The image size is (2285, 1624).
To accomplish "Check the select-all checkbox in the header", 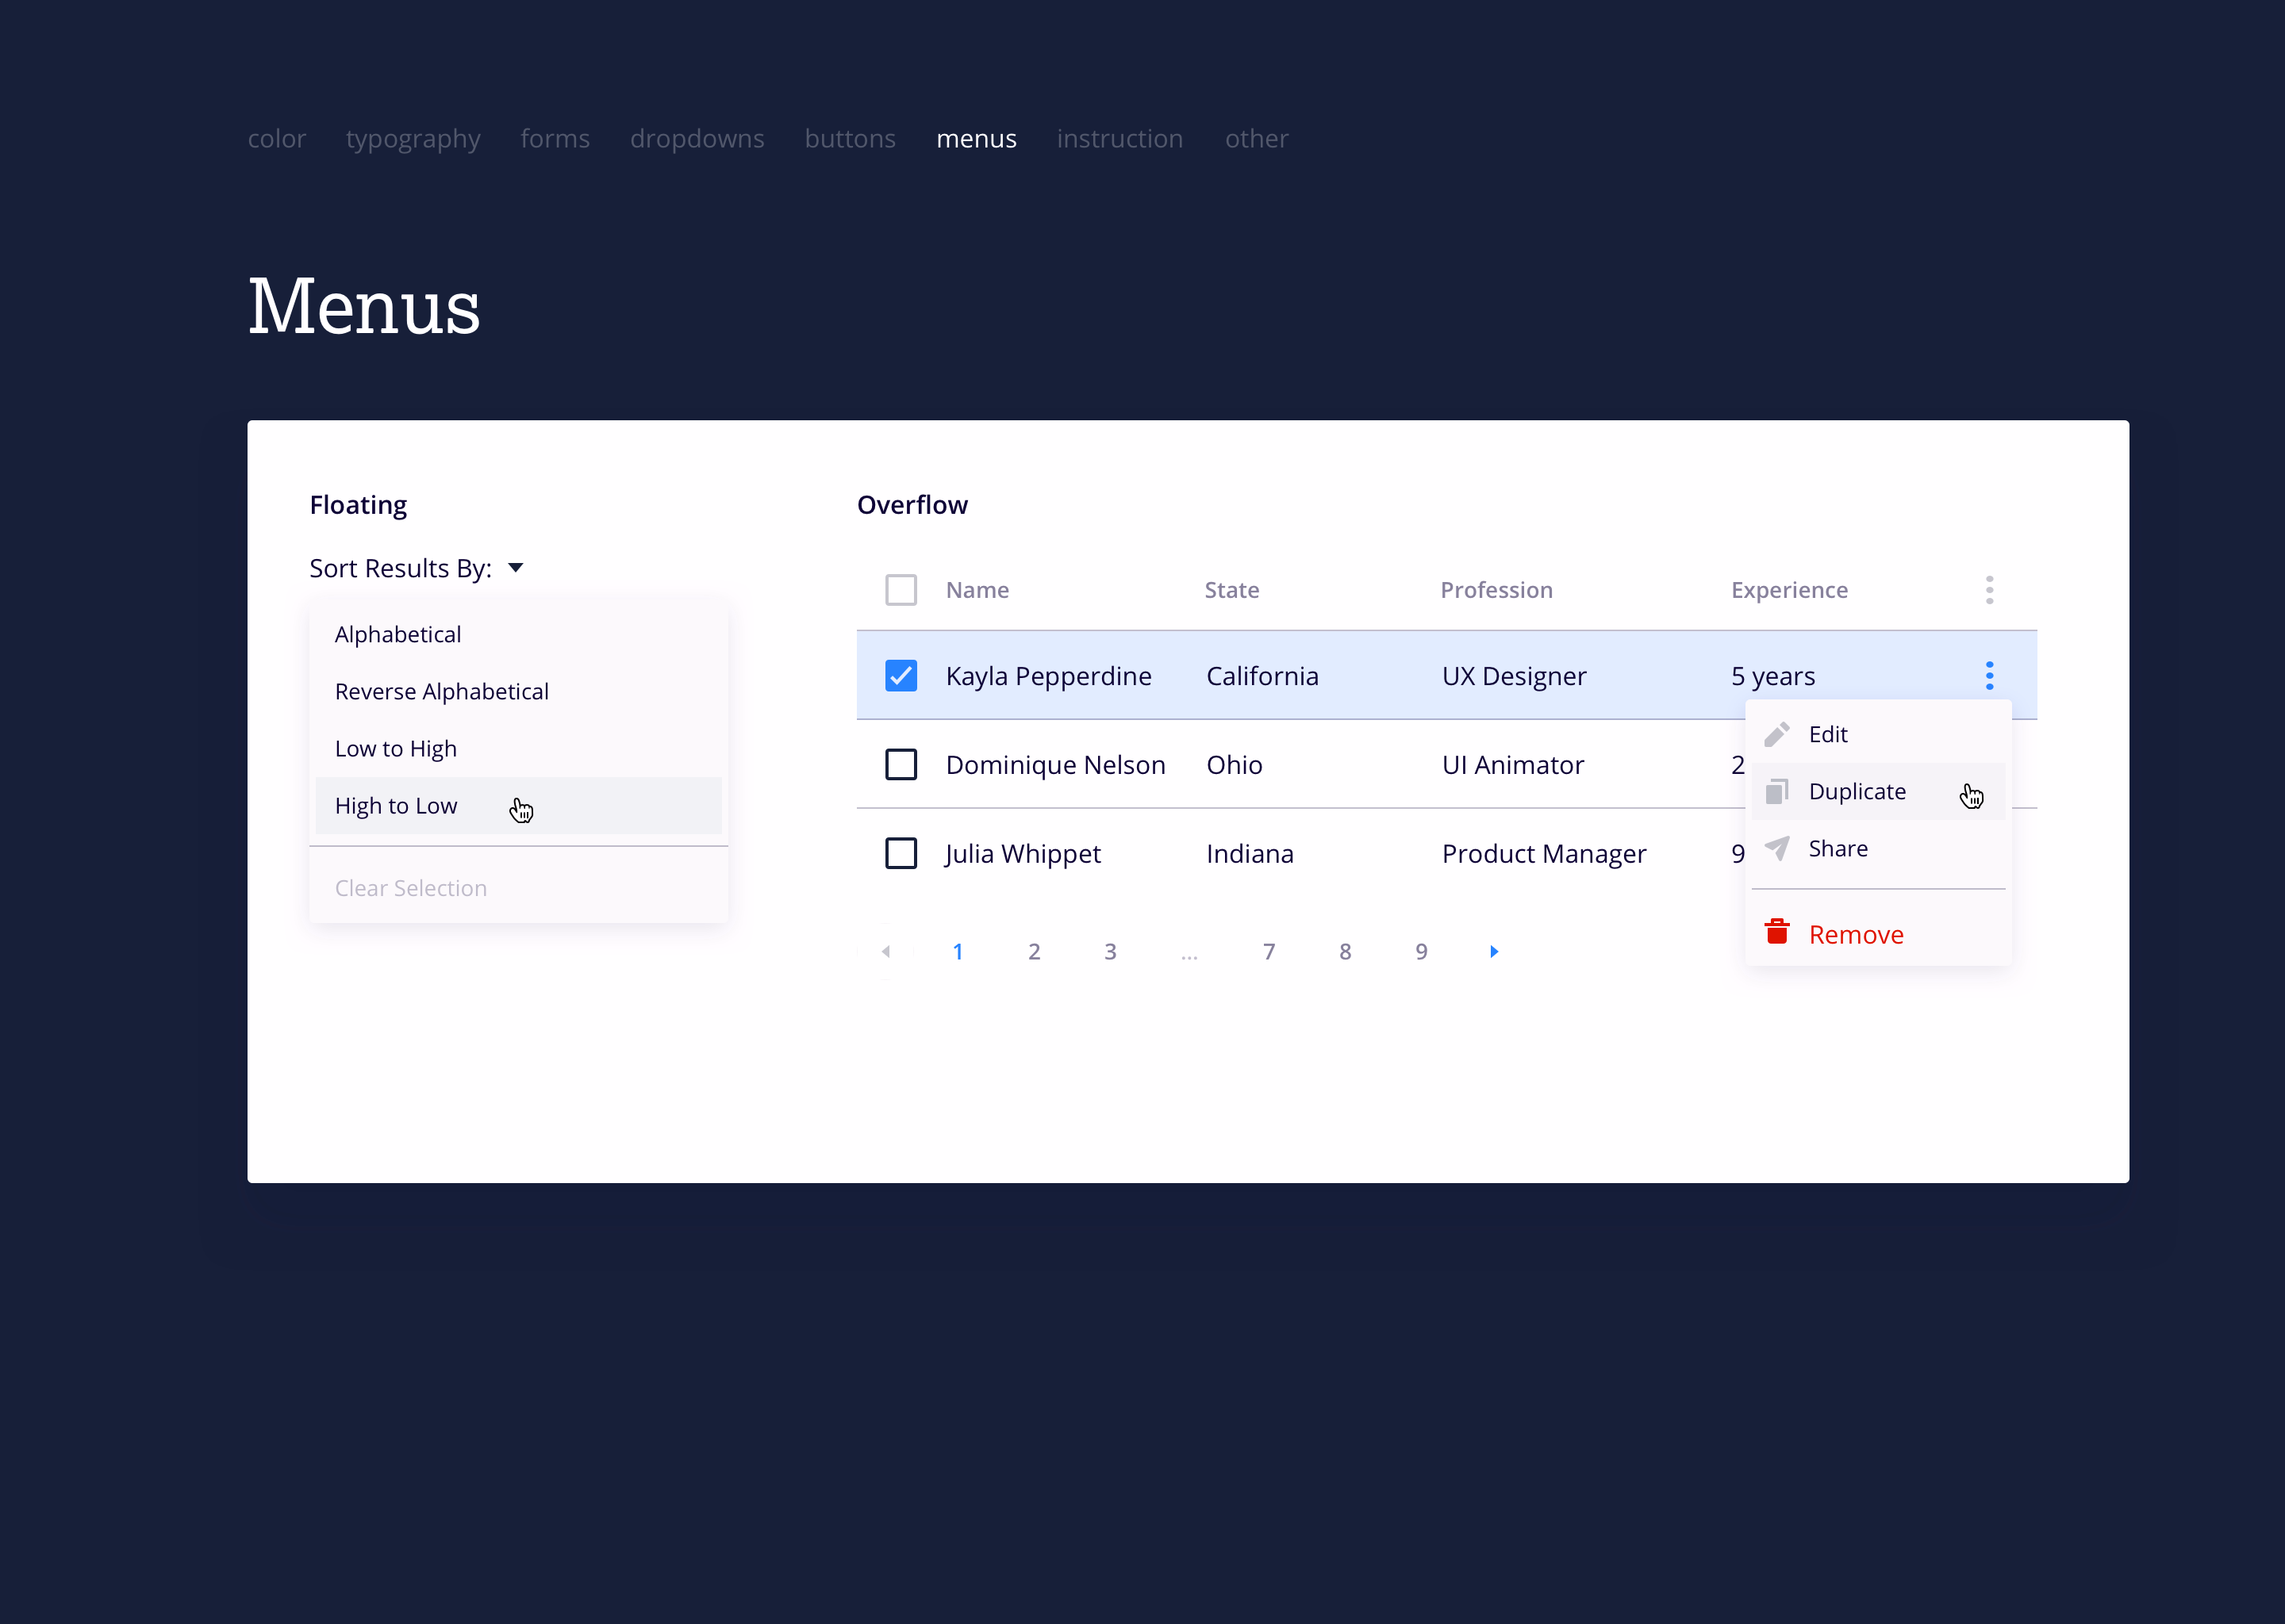I will (x=901, y=590).
